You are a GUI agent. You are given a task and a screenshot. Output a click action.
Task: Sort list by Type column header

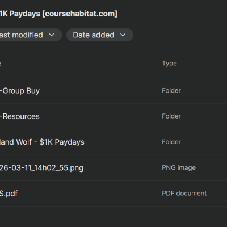click(x=170, y=64)
